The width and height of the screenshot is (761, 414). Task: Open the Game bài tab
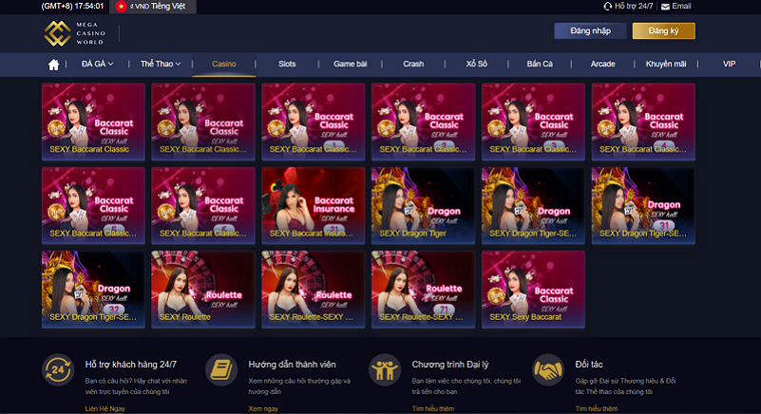coord(350,64)
